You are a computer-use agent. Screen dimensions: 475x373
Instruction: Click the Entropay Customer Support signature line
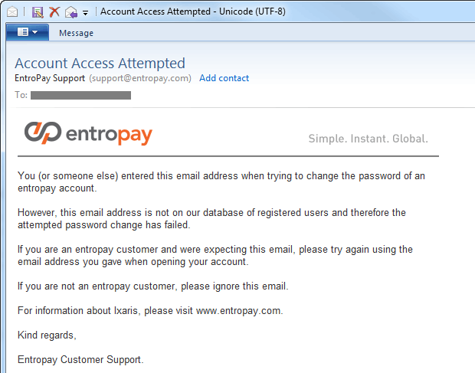80,360
